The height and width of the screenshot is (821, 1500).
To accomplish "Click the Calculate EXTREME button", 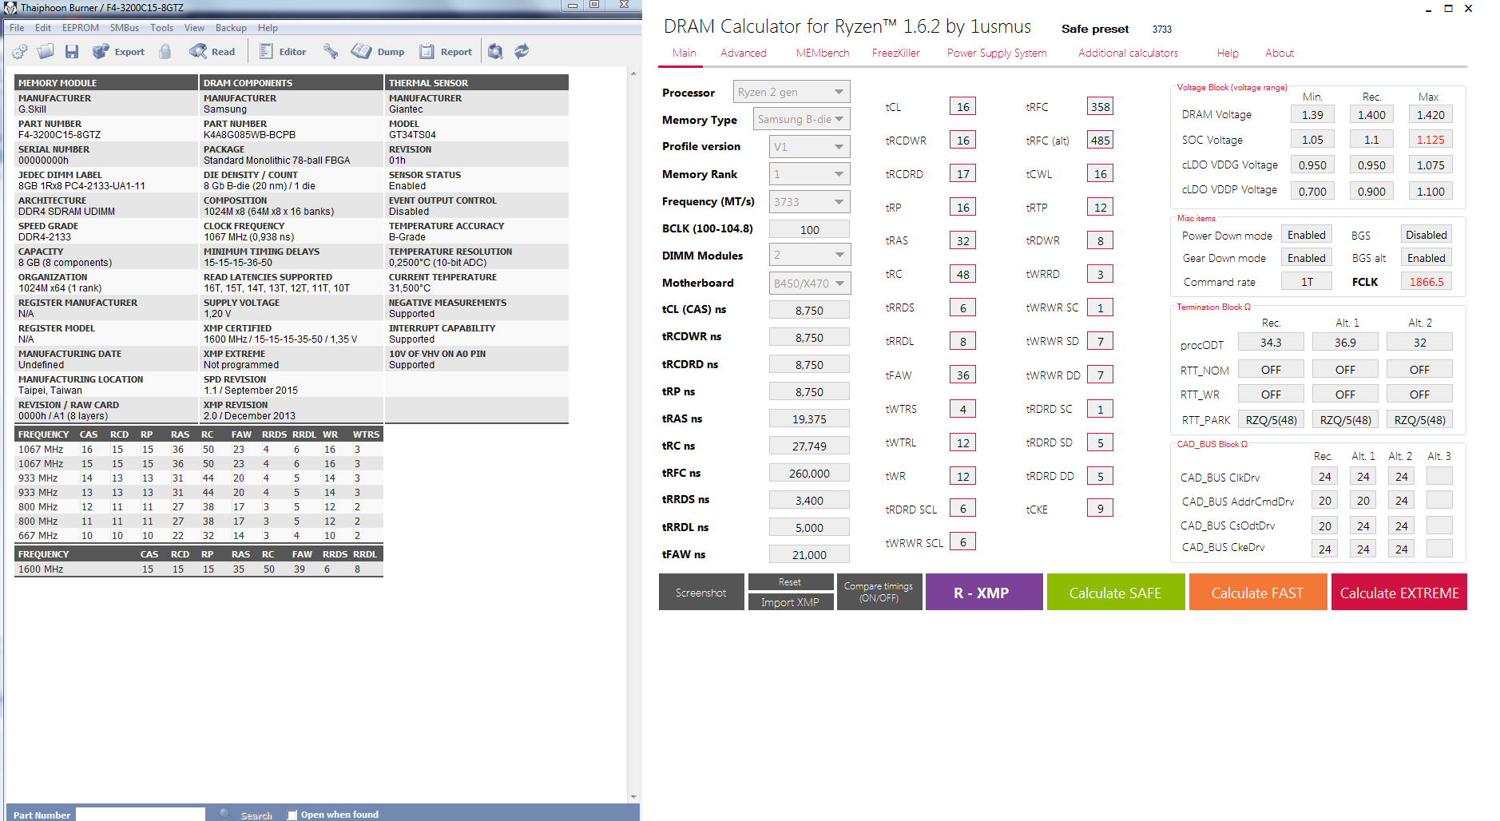I will [x=1399, y=592].
